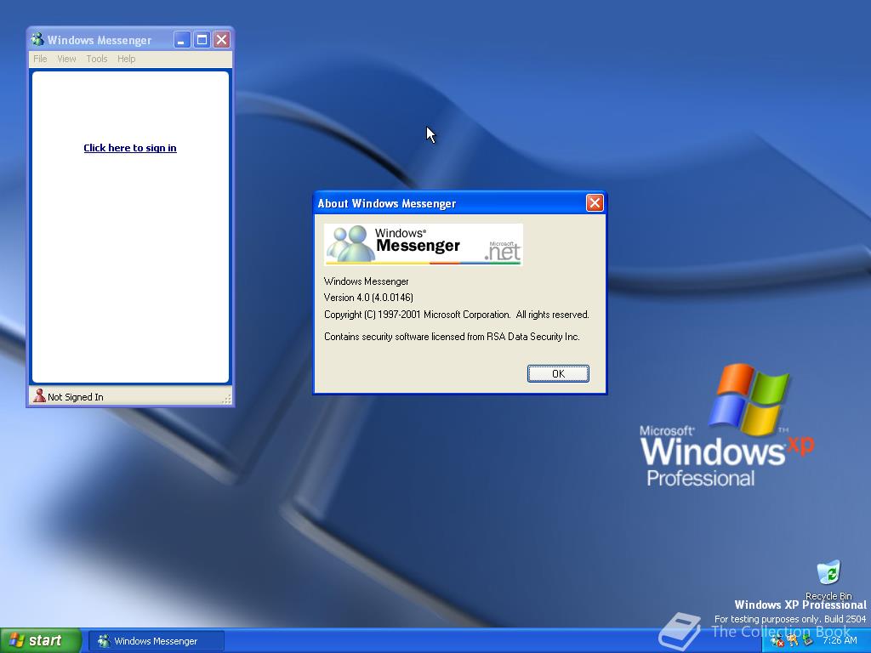Click the Copyright 1997-2001 Microsoft Corporation text
This screenshot has width=871, height=653.
(456, 315)
